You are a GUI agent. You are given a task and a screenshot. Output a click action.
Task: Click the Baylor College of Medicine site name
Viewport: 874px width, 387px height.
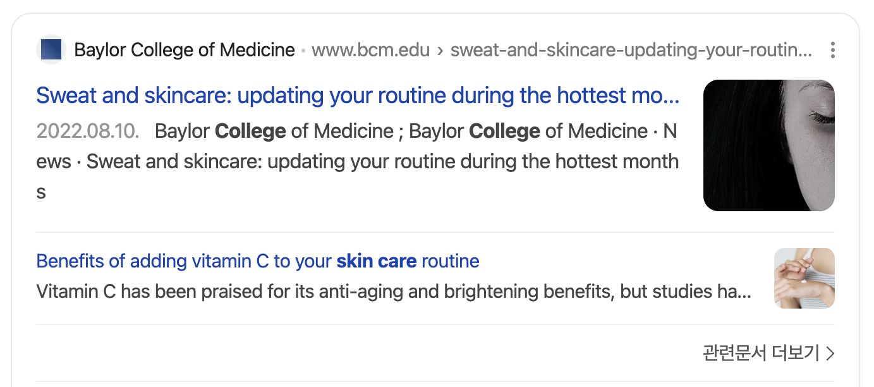[x=185, y=49]
